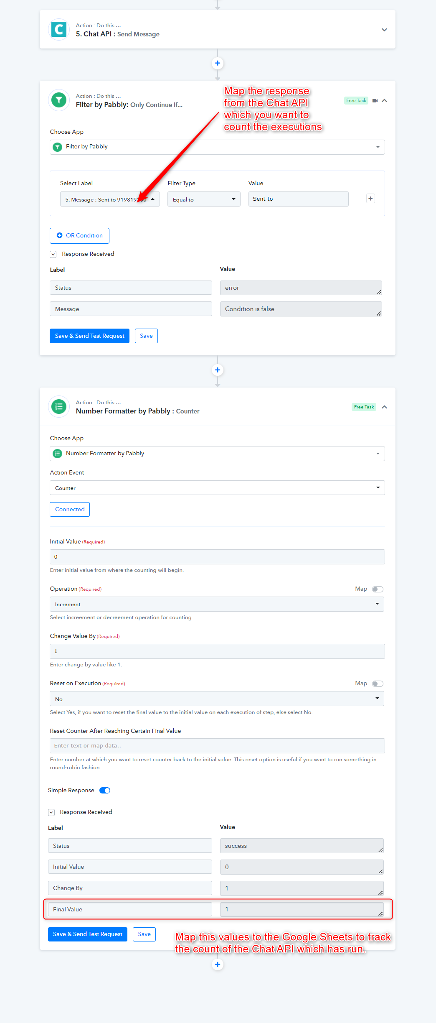The image size is (436, 1023).
Task: Click Number Formatter icon inside Choose App
Action: (x=58, y=454)
